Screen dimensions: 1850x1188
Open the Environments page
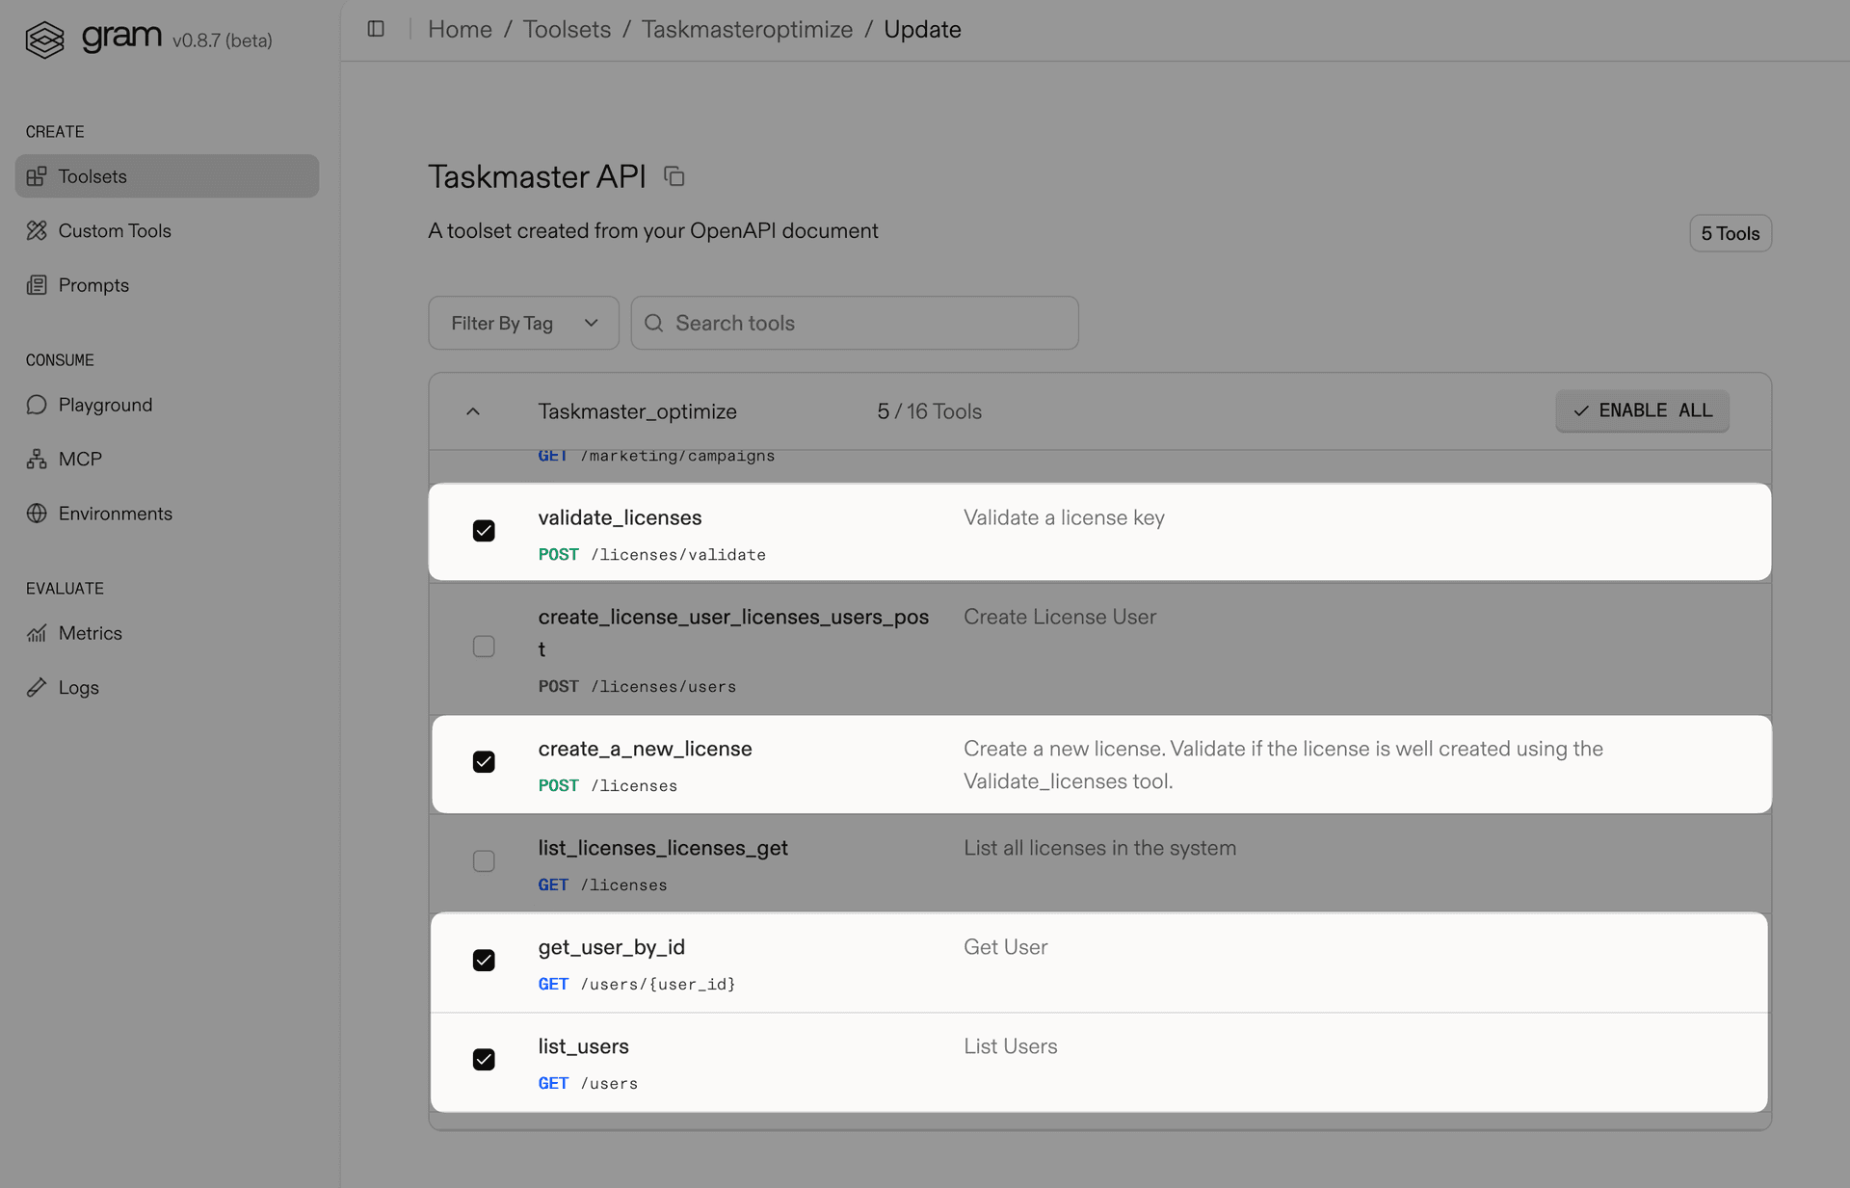coord(115,513)
